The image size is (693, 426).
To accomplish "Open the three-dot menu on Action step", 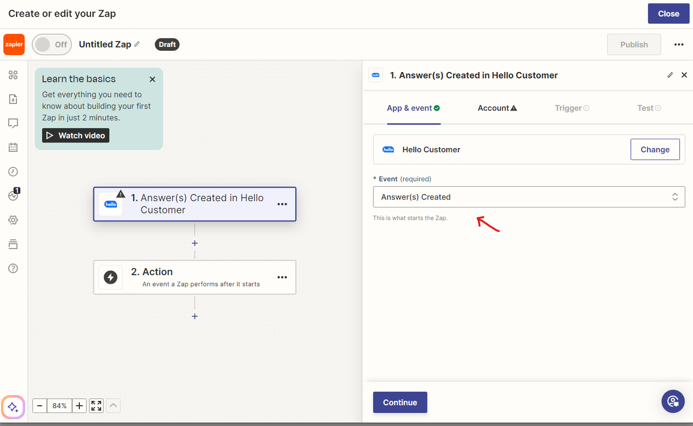I will click(x=282, y=277).
